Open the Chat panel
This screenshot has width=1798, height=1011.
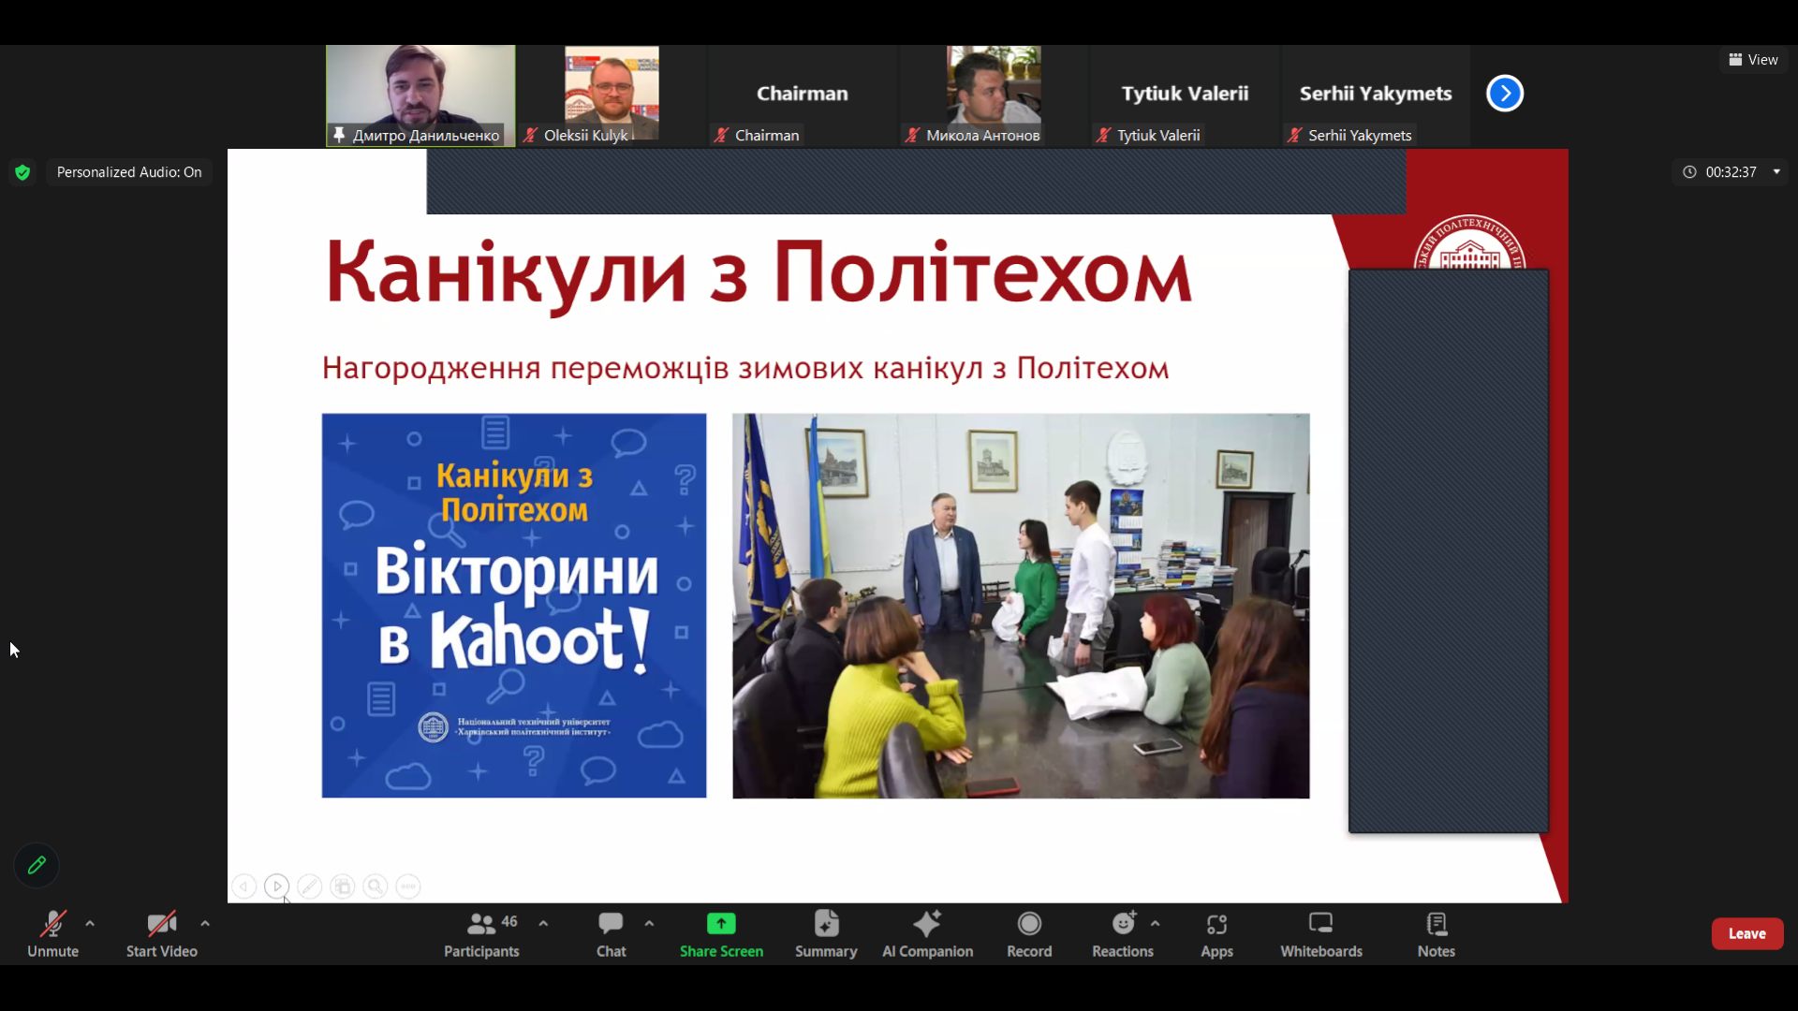tap(611, 933)
